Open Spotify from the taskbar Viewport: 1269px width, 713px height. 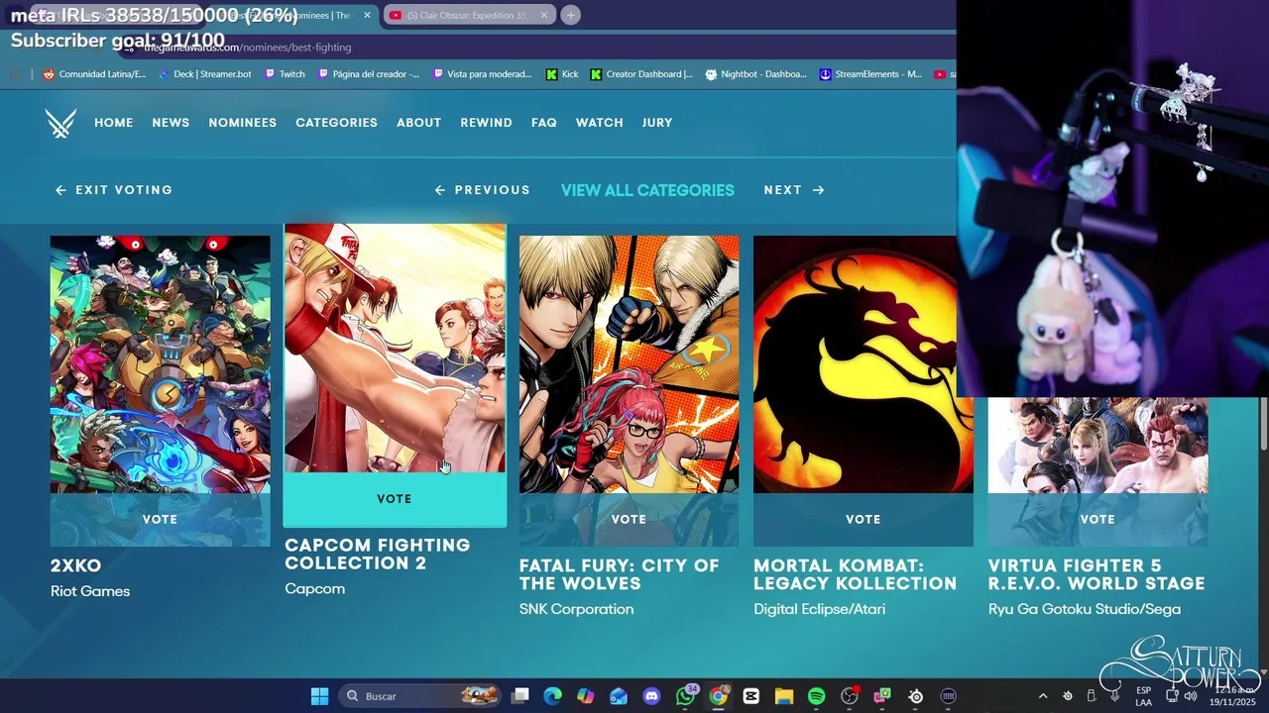point(816,696)
